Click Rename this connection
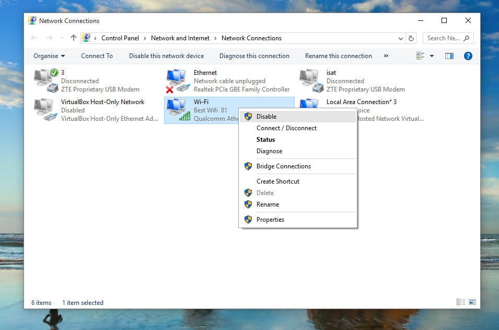The width and height of the screenshot is (499, 330). point(338,56)
